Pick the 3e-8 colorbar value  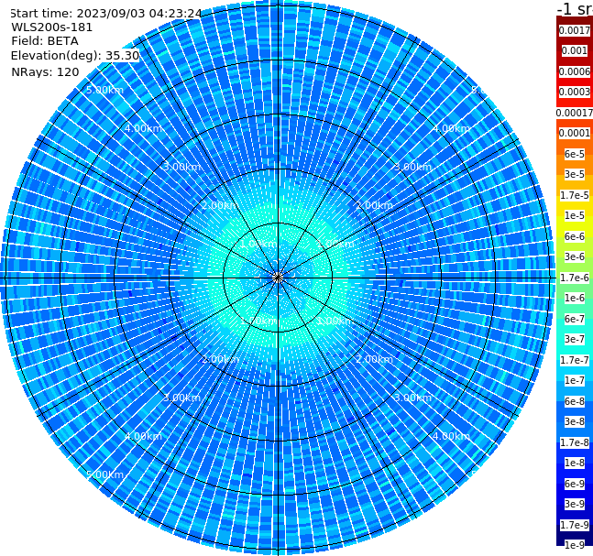click(x=575, y=421)
